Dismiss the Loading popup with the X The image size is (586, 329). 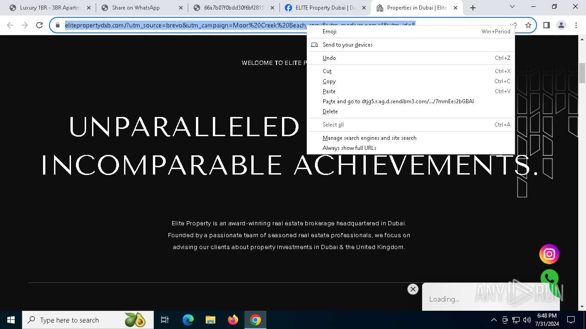coord(413,289)
